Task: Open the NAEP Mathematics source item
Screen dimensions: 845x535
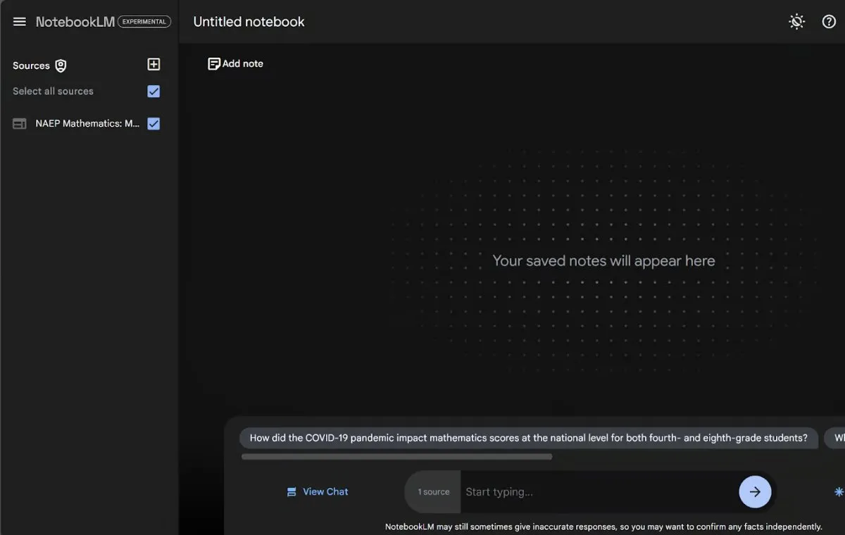Action: click(x=87, y=124)
